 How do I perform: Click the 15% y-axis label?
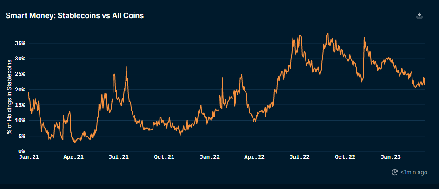click(x=19, y=105)
